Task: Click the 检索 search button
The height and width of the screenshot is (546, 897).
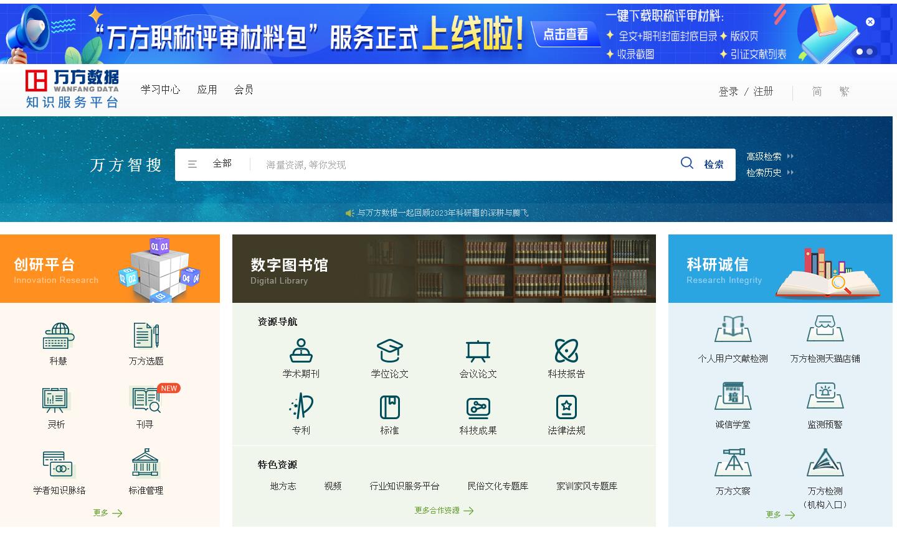Action: [714, 165]
